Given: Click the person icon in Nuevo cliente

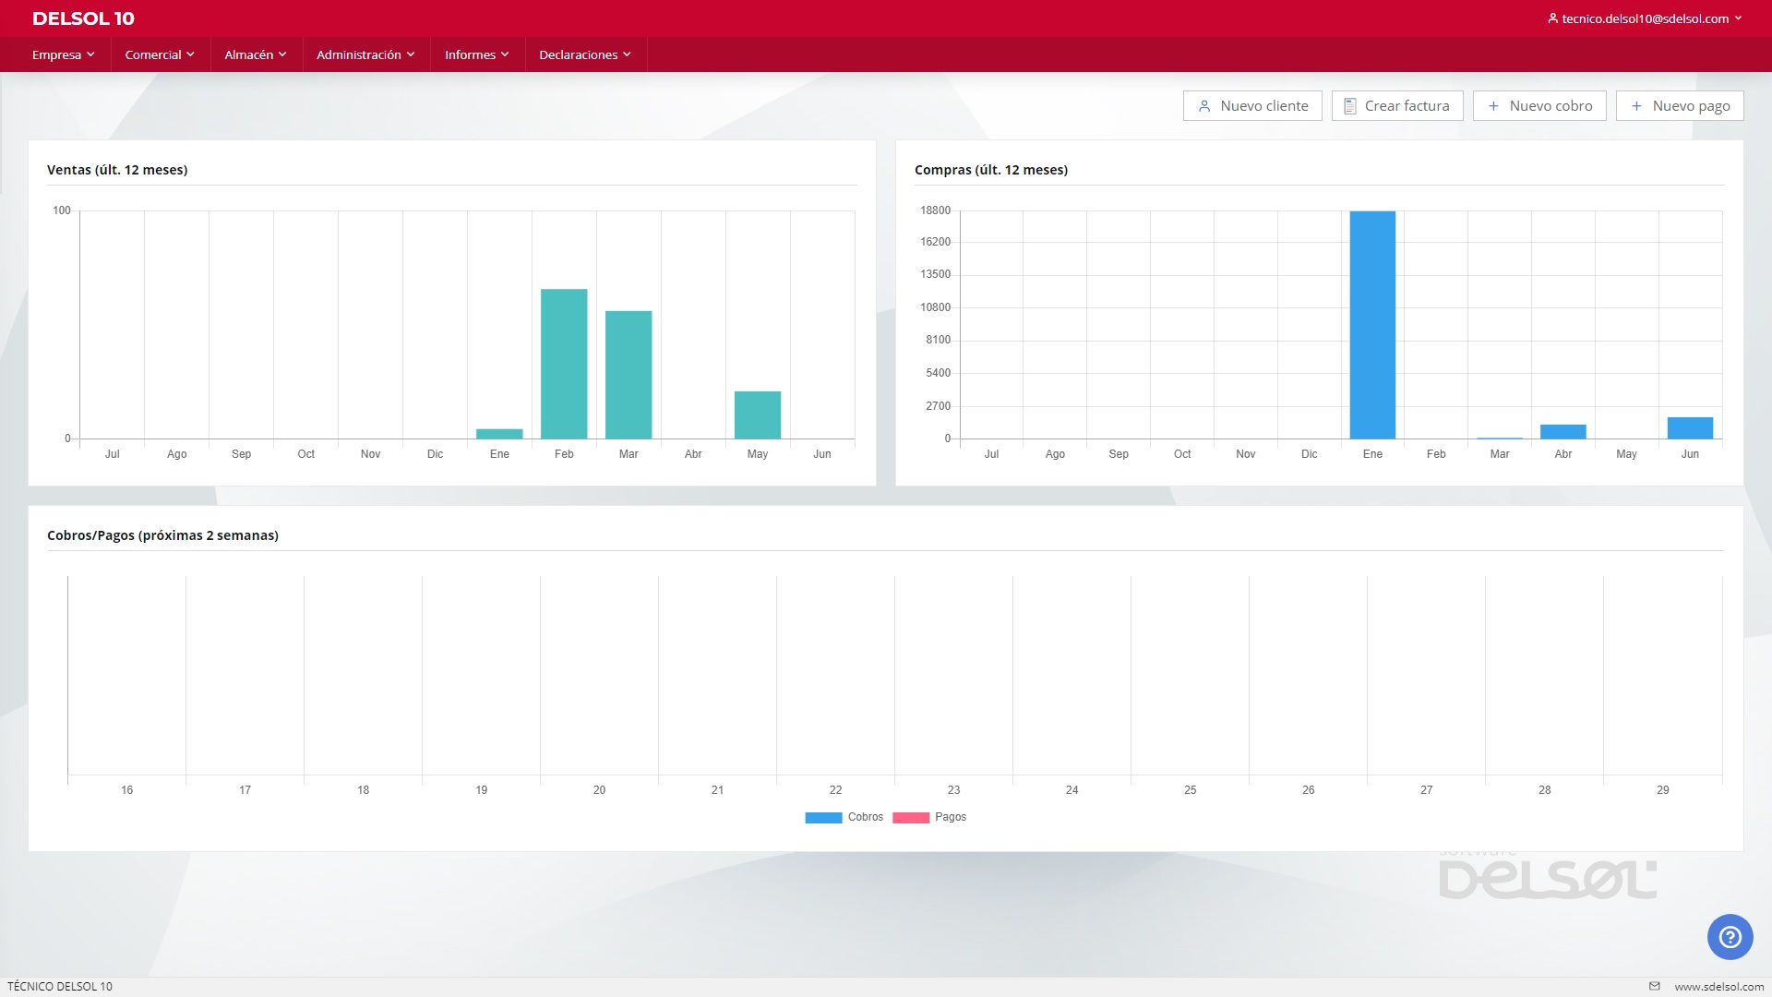Looking at the screenshot, I should pyautogui.click(x=1204, y=106).
